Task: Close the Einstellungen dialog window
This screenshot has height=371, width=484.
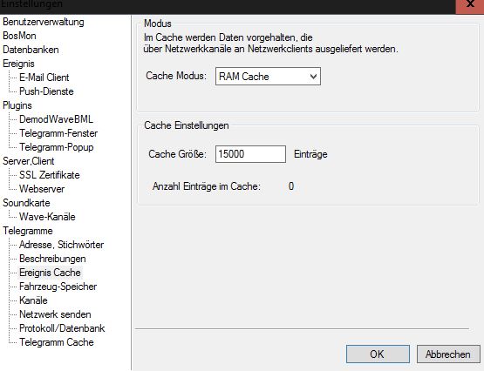Action: [x=470, y=6]
